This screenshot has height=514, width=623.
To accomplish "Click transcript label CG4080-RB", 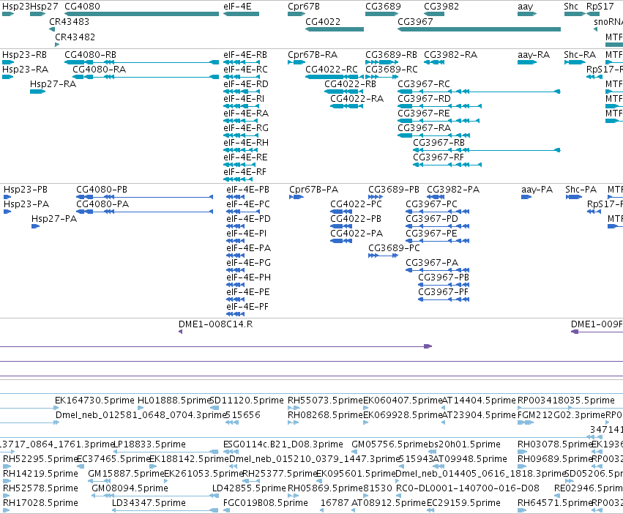I will coord(90,54).
